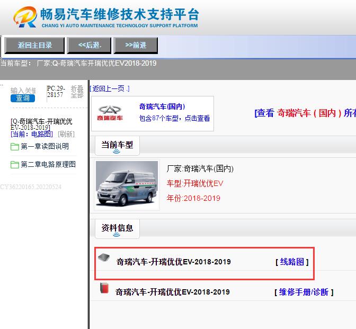The width and height of the screenshot is (356, 329).
Task: Focus the 输入关键 keyword input field
Action: (23, 91)
